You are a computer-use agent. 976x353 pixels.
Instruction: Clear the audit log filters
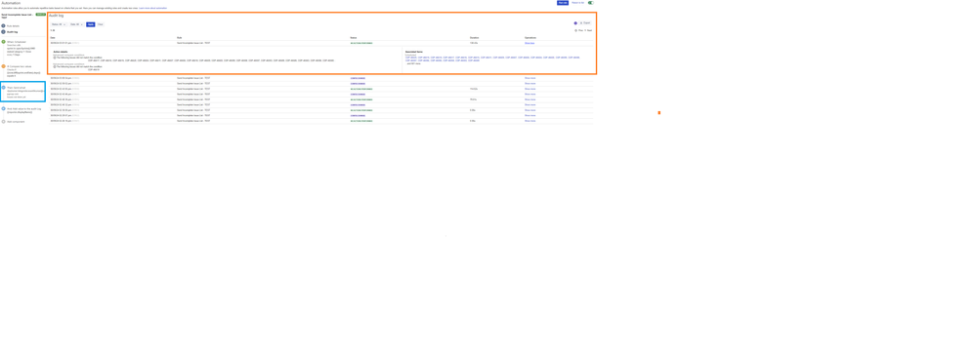coord(101,24)
